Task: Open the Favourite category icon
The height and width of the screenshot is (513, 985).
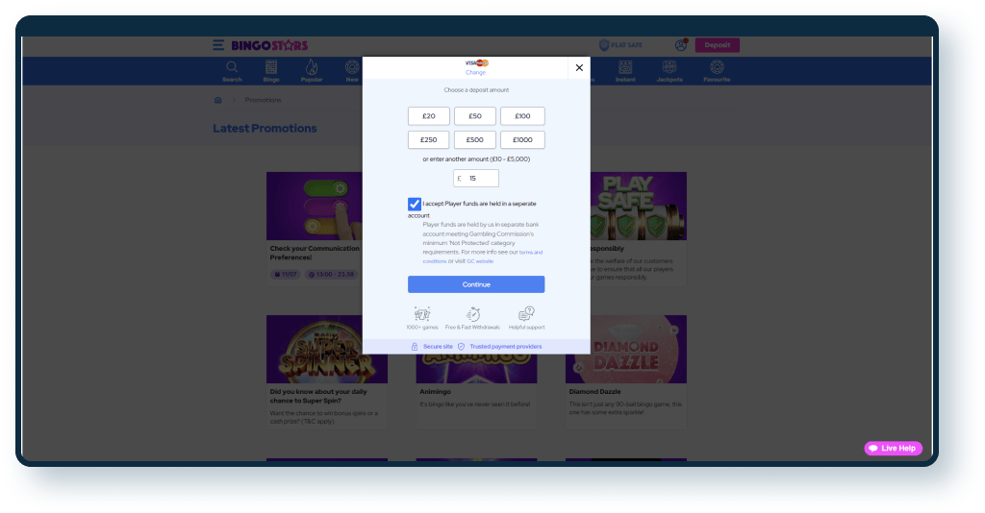Action: click(717, 70)
